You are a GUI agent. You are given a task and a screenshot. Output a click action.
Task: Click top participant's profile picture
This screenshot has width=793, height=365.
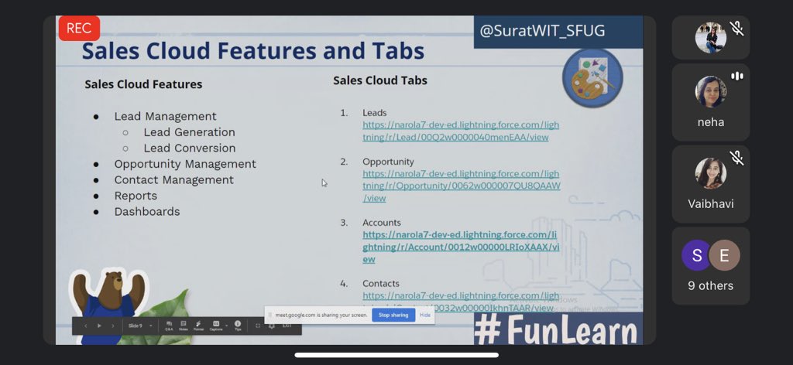(x=711, y=38)
